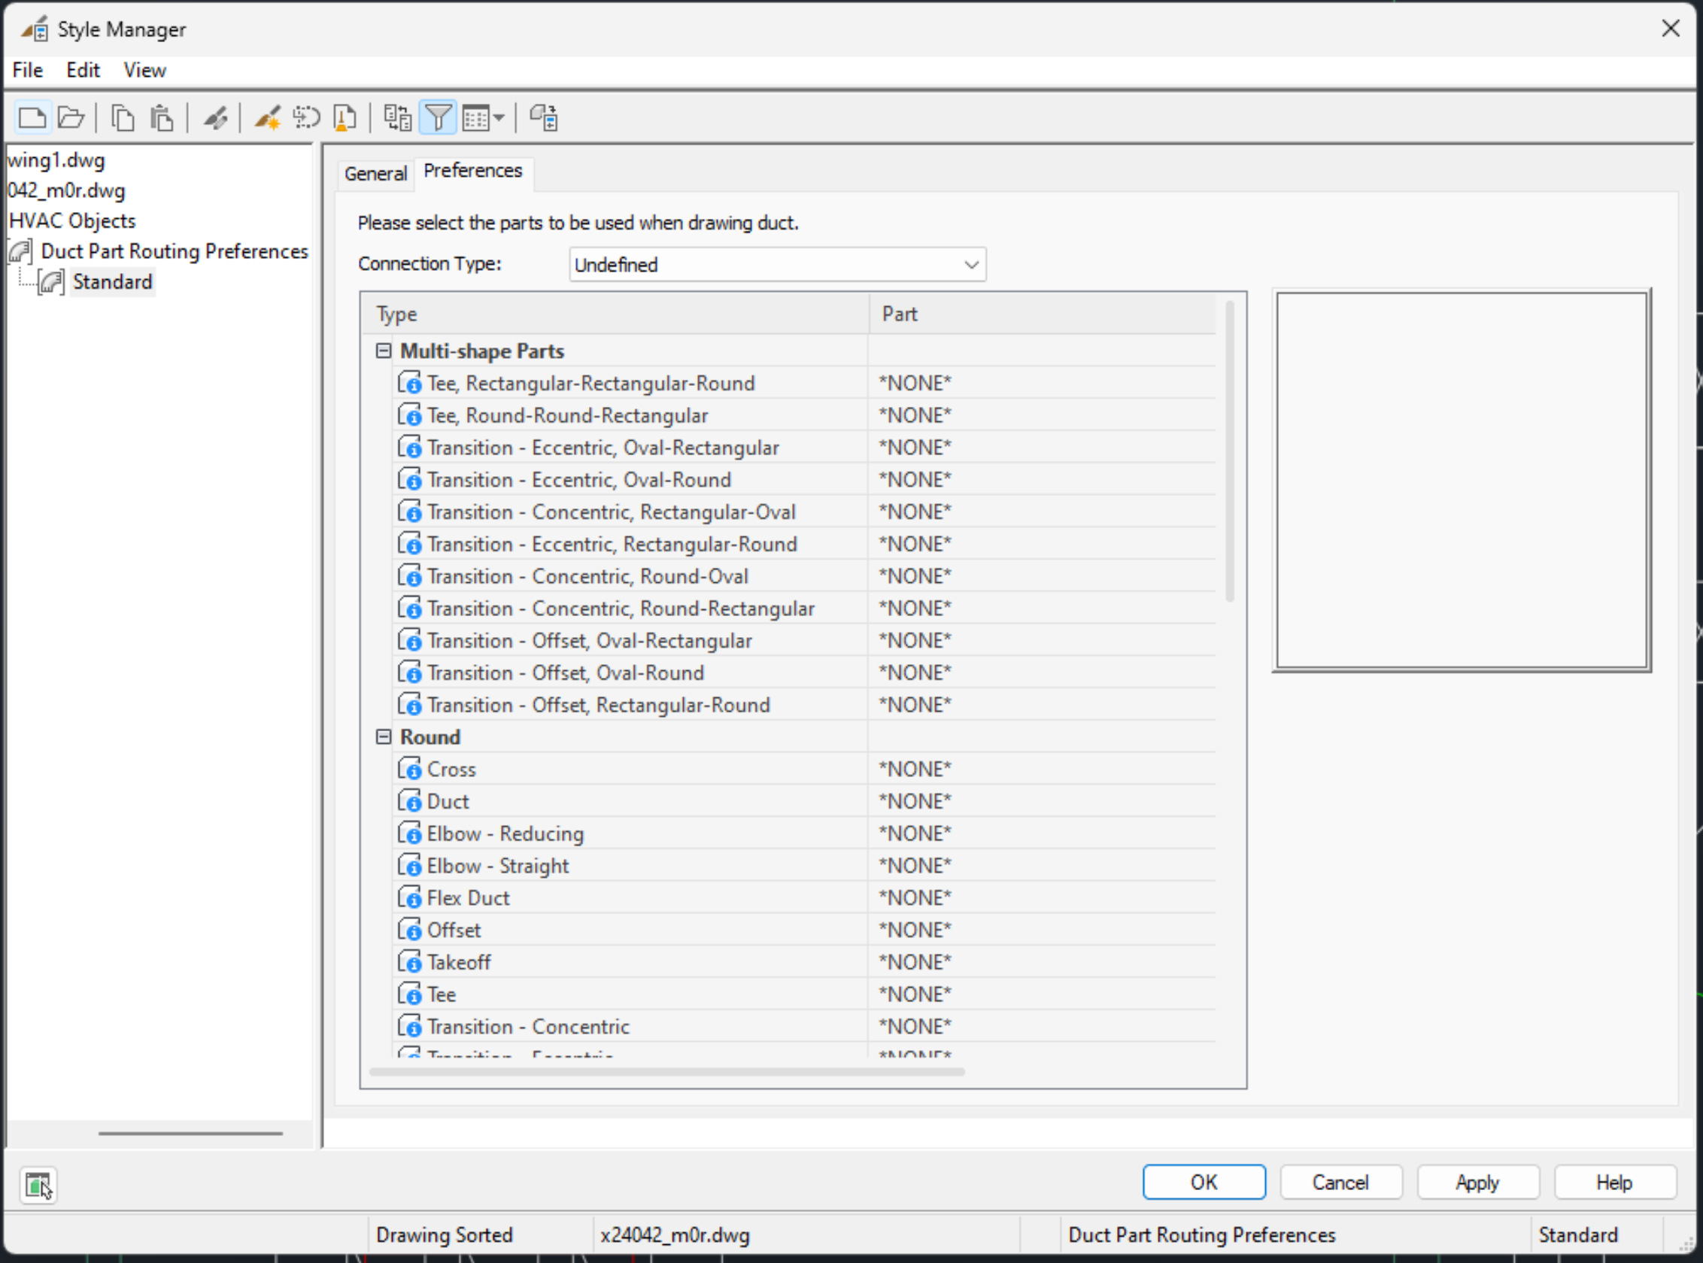Click the Part column header
The image size is (1703, 1263).
pos(1042,314)
